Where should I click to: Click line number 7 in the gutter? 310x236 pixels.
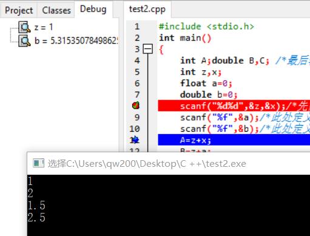pos(137,95)
